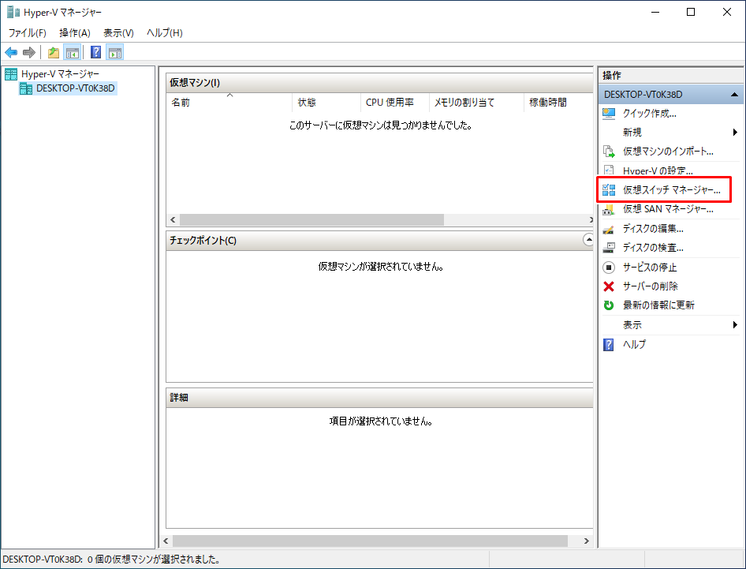Open the ファイル(F) menu
746x569 pixels.
click(x=28, y=33)
